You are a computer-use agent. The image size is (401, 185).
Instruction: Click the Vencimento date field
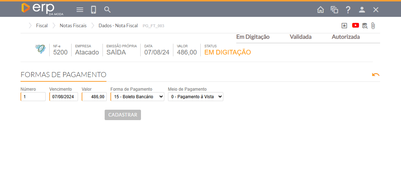pyautogui.click(x=64, y=97)
